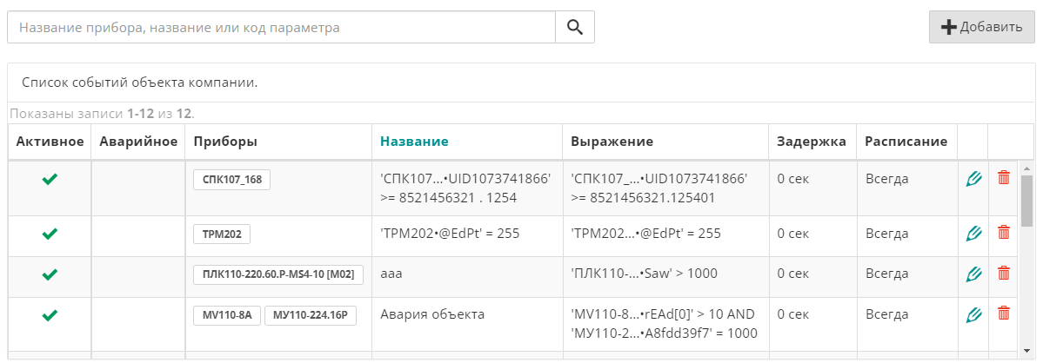The height and width of the screenshot is (363, 1043).
Task: Click the MV110-8A device tag
Action: [x=226, y=315]
